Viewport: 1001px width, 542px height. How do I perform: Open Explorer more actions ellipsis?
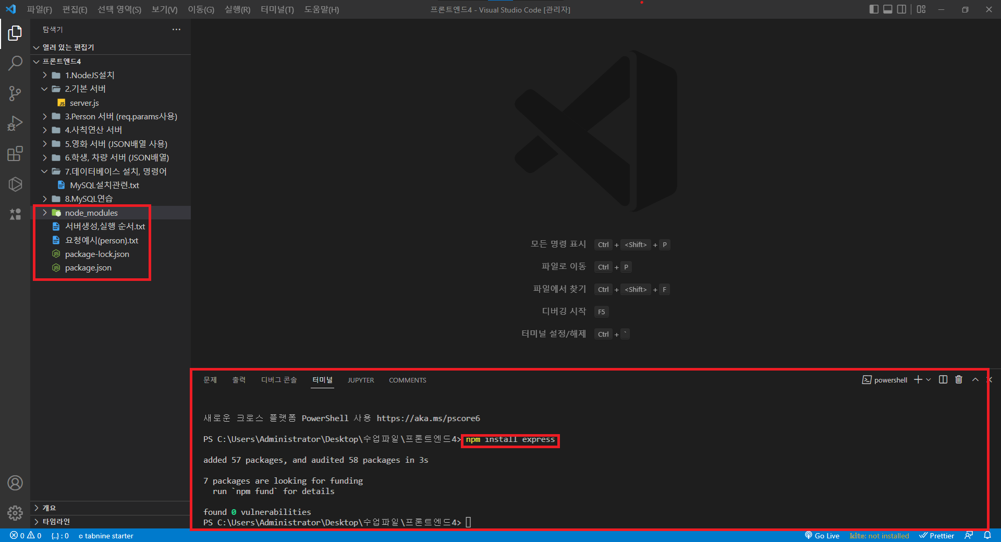[x=176, y=30]
